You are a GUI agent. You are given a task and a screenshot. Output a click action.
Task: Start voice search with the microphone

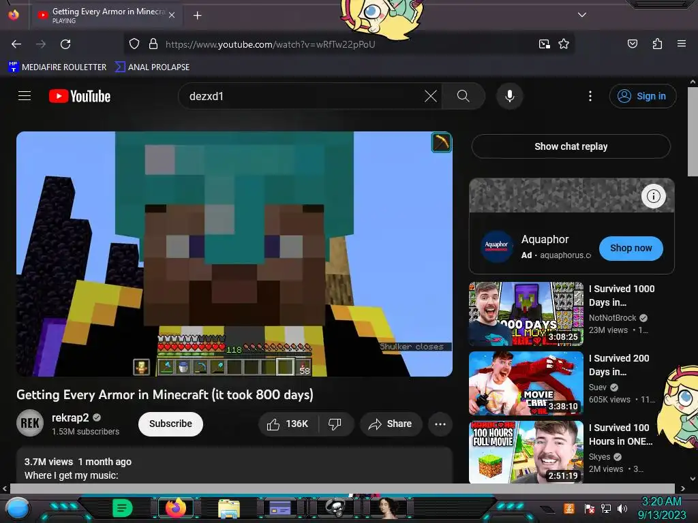click(x=510, y=96)
